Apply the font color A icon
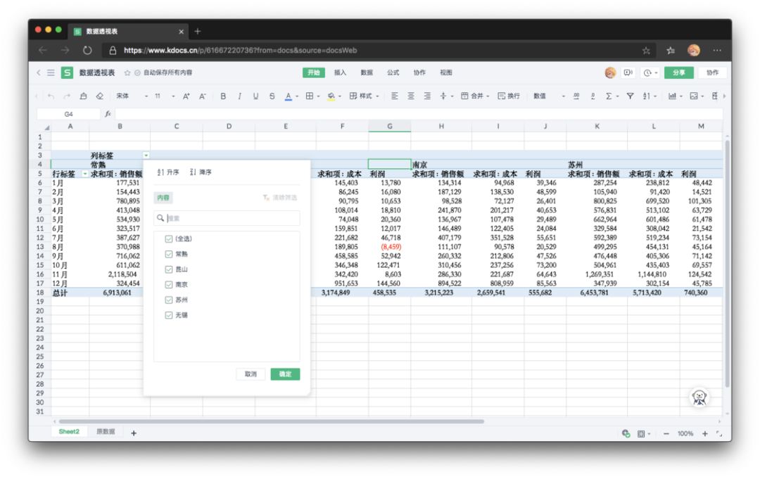The height and width of the screenshot is (479, 760). 289,96
